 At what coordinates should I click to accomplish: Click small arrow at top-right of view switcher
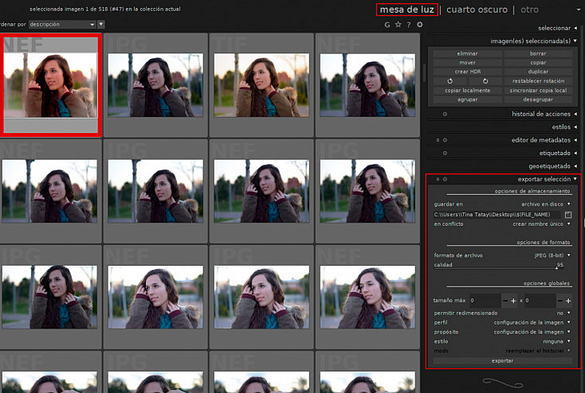579,10
